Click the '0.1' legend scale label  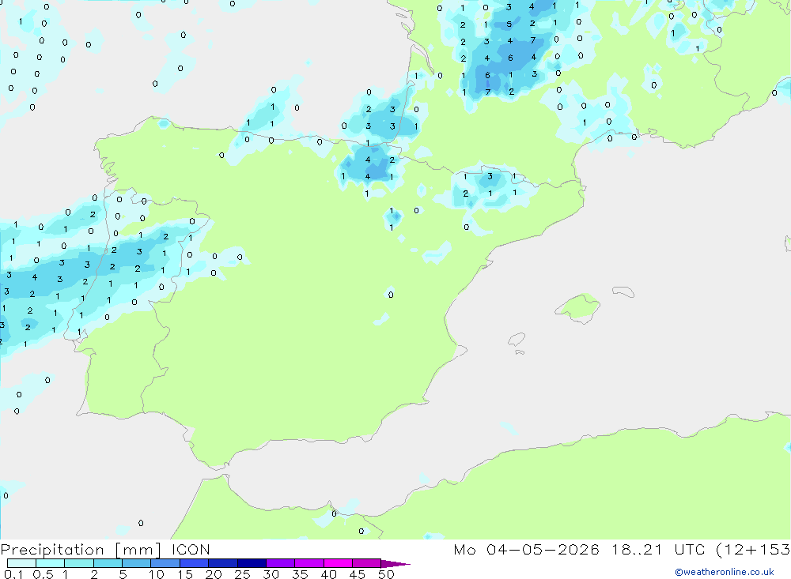(13, 574)
